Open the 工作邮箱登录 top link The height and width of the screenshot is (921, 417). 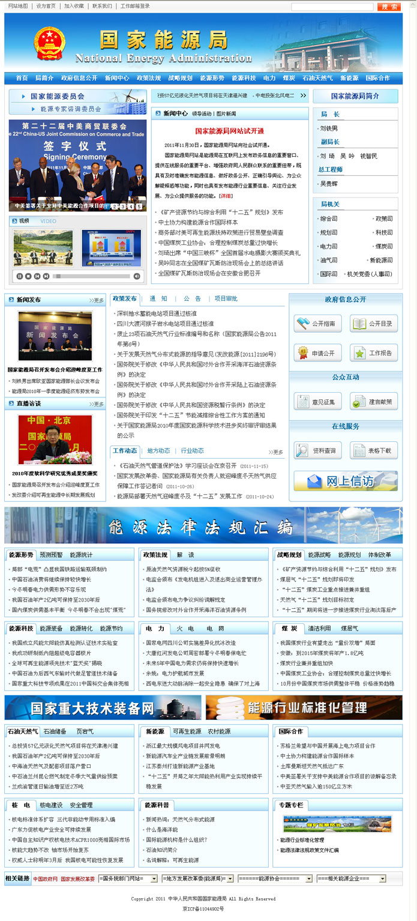coord(135,6)
